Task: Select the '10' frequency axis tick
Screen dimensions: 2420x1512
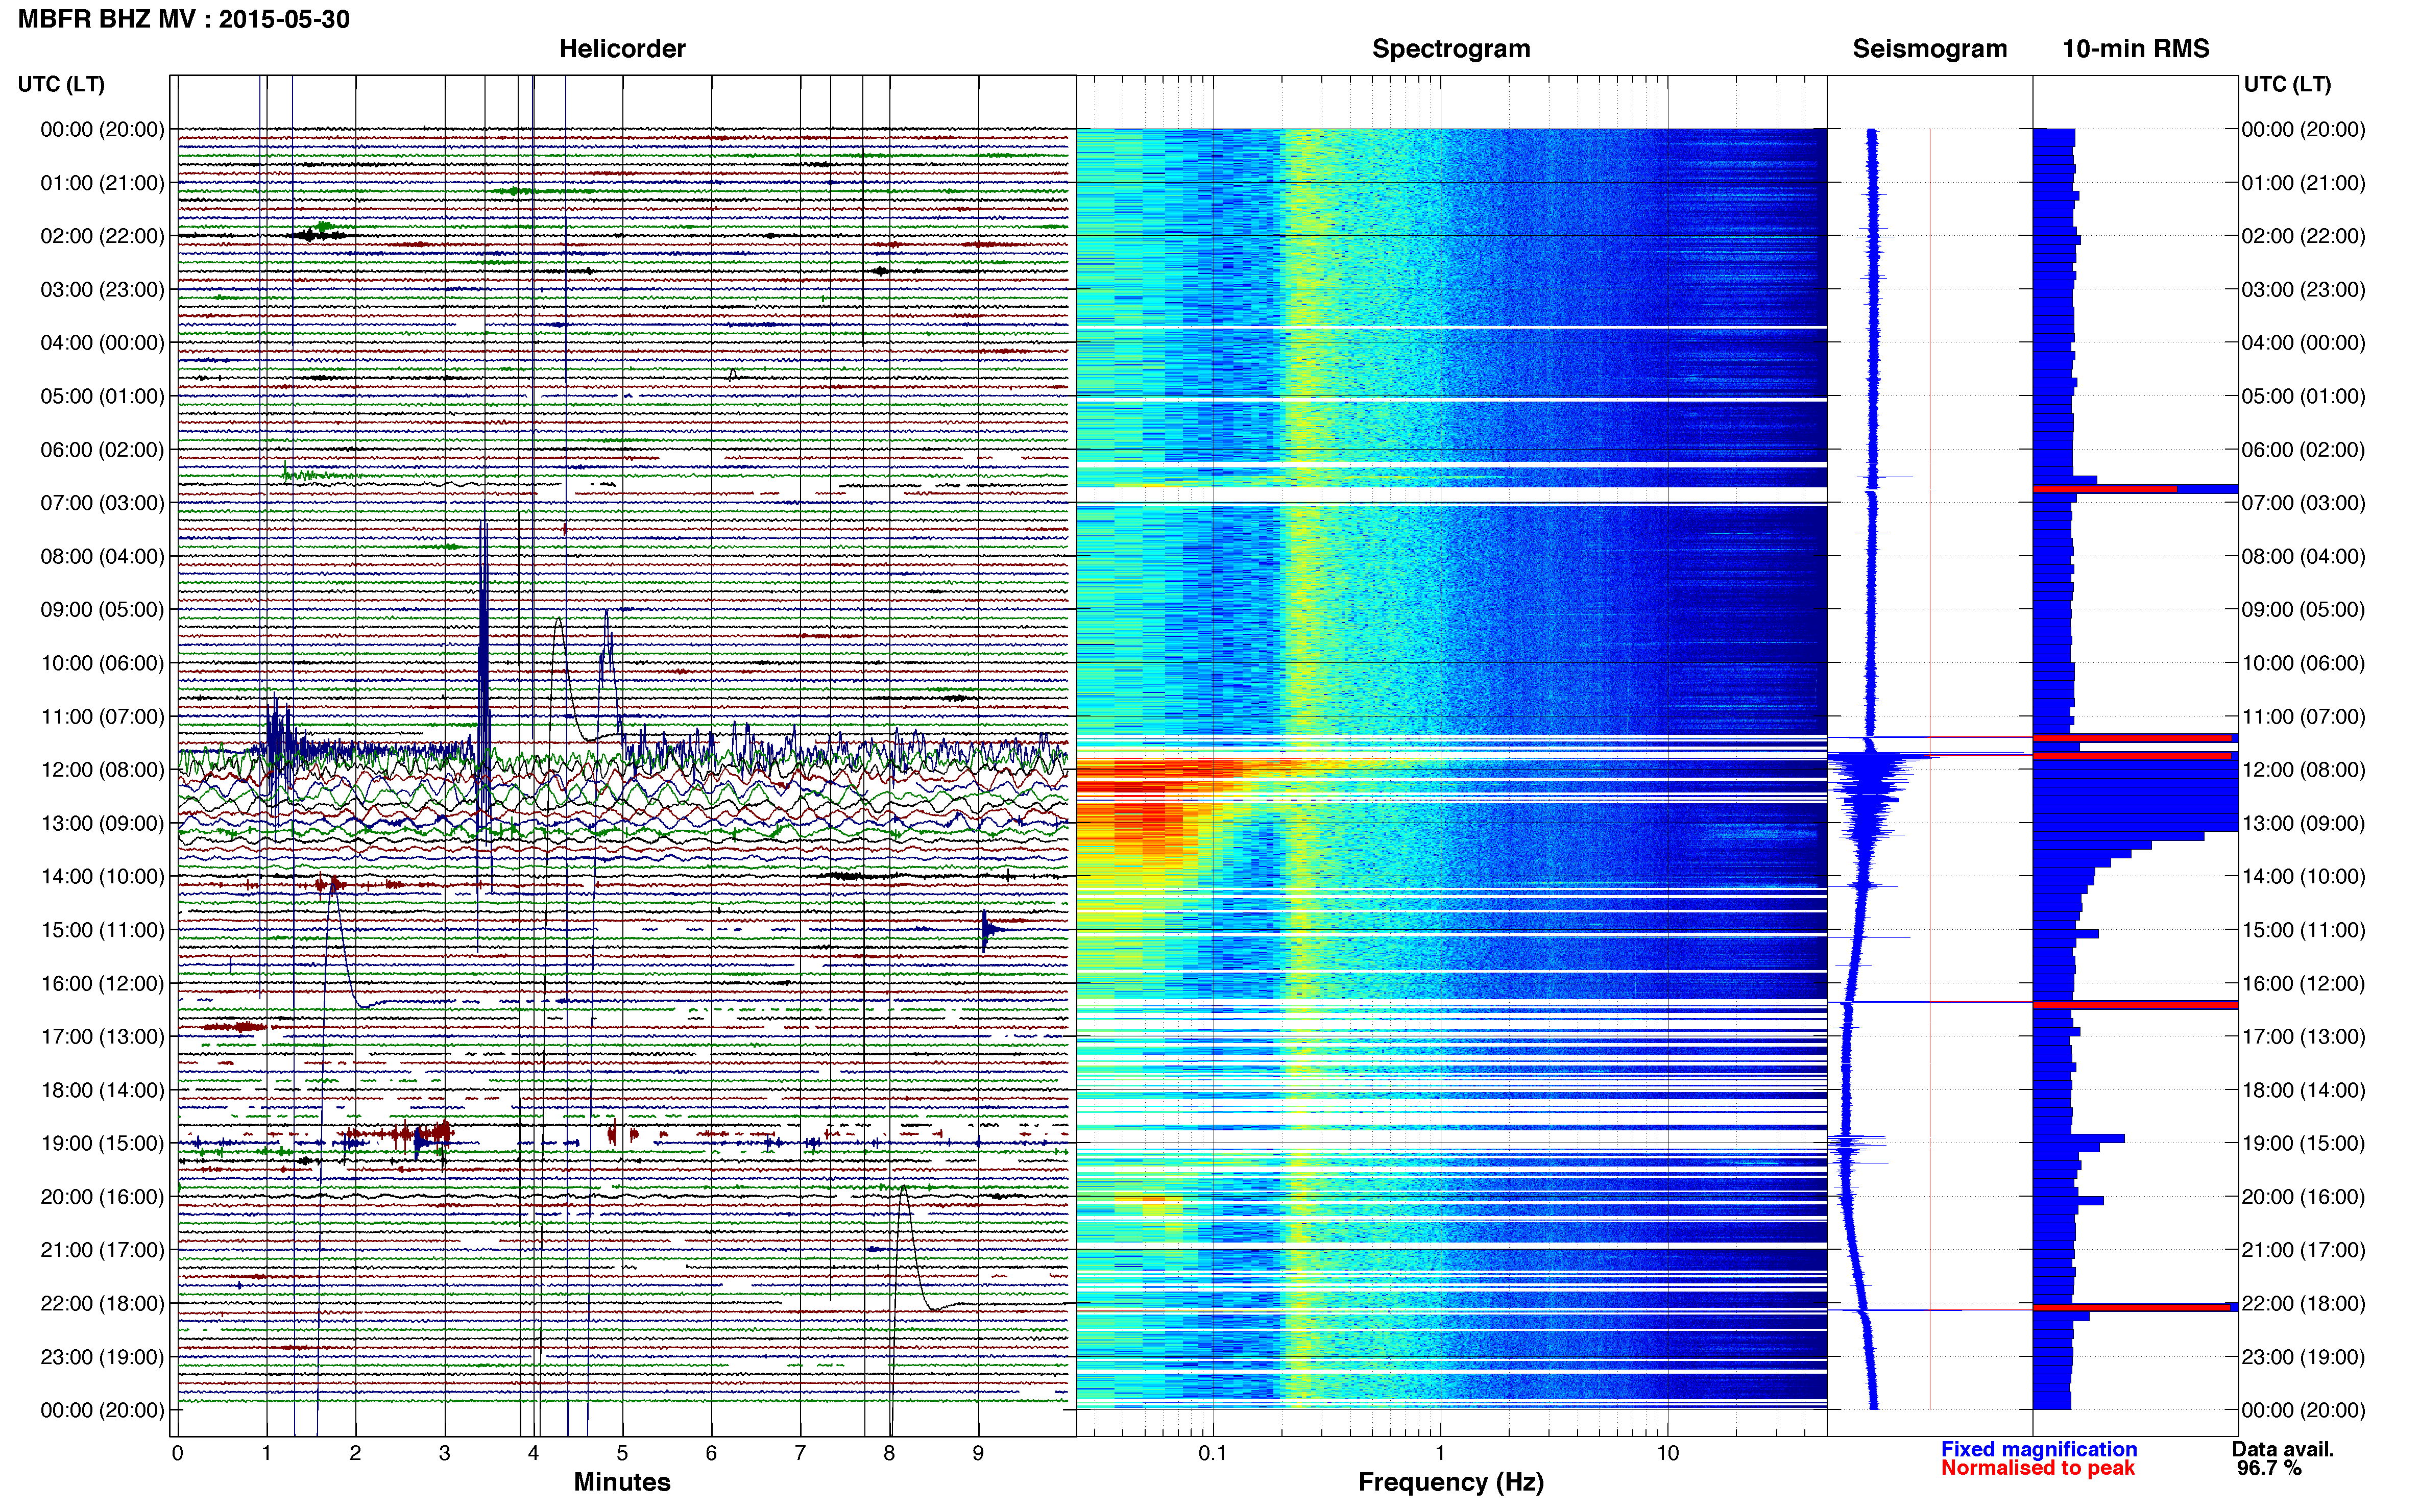Action: [x=1667, y=1454]
